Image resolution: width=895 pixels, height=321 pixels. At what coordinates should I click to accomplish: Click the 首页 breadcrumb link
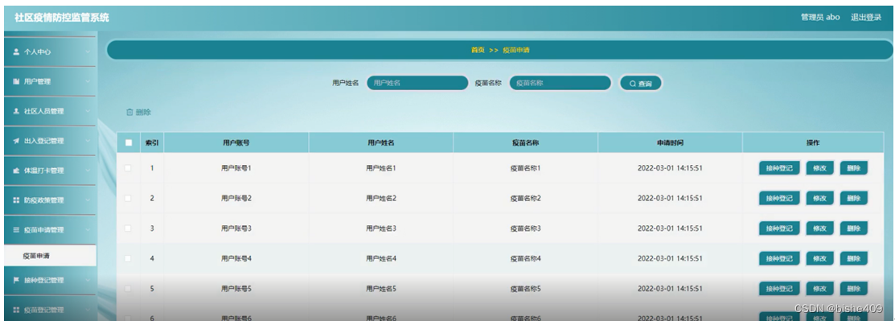[x=478, y=50]
